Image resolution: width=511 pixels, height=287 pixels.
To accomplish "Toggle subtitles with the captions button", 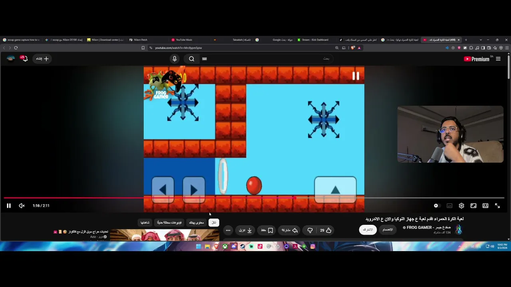I will pyautogui.click(x=450, y=206).
